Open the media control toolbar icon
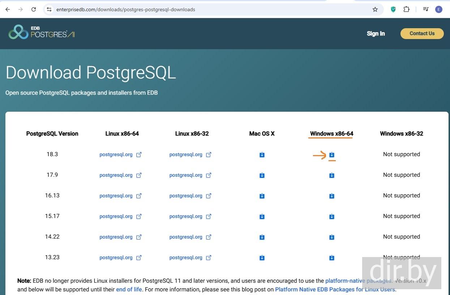The width and height of the screenshot is (450, 295). pyautogui.click(x=426, y=9)
